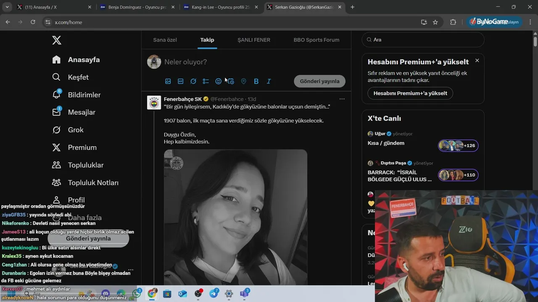Open Microsoft Teams from the taskbar

point(244,294)
